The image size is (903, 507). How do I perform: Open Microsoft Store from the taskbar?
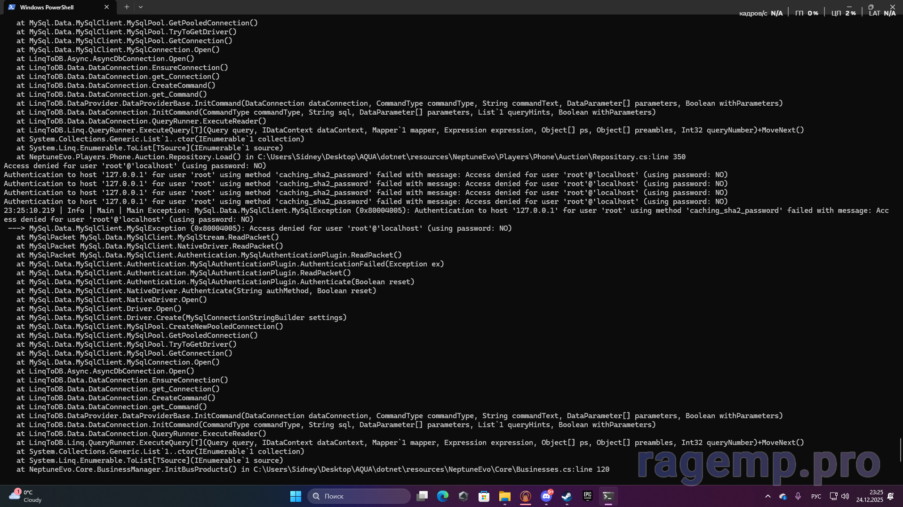[x=484, y=496]
